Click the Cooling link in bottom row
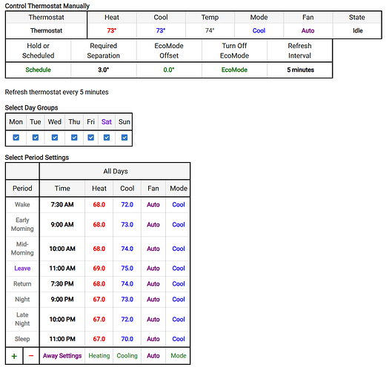This screenshot has width=389, height=370. (127, 356)
